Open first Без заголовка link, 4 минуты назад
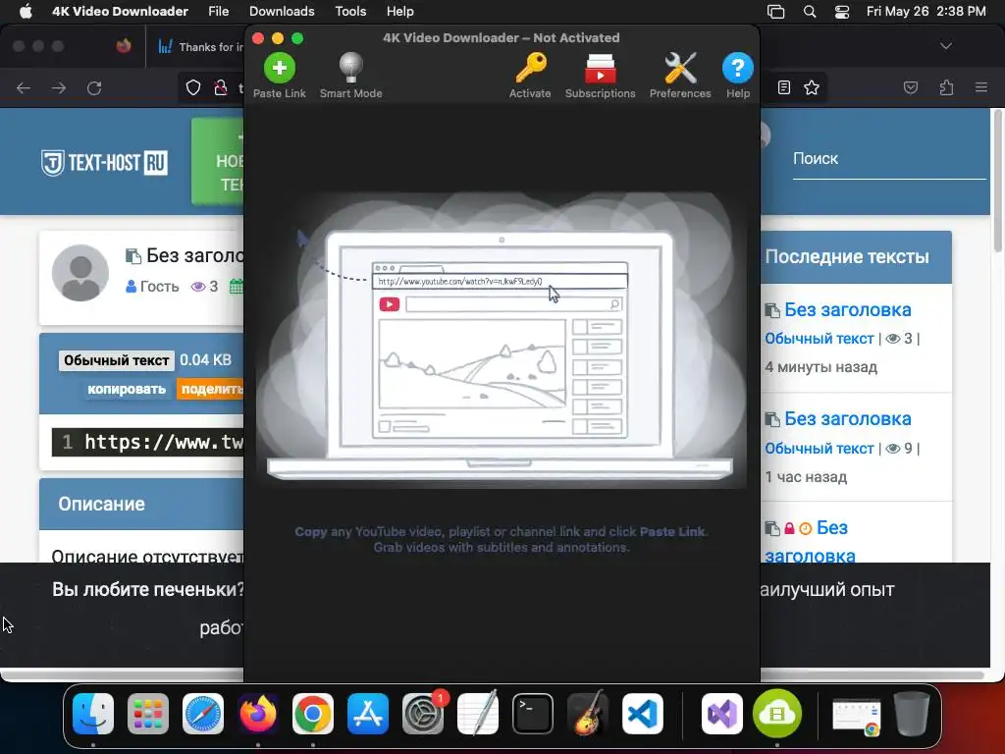 (848, 309)
